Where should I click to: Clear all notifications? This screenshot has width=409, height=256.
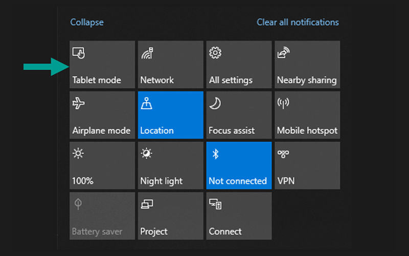point(298,22)
